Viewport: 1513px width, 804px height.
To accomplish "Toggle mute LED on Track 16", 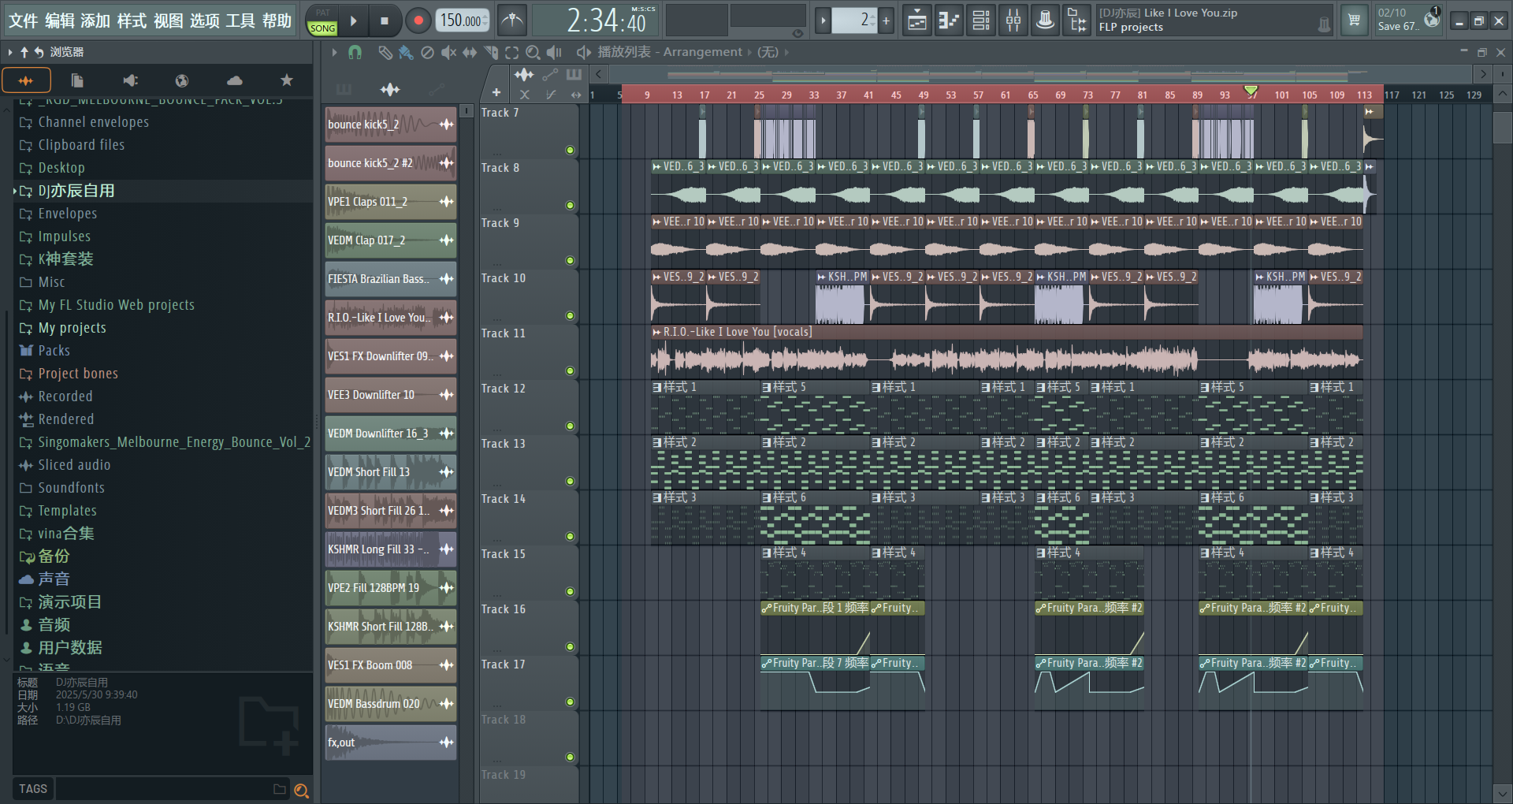I will (x=570, y=647).
